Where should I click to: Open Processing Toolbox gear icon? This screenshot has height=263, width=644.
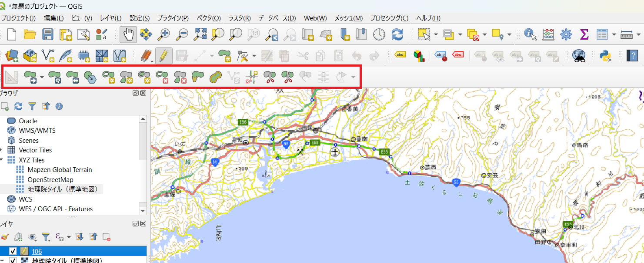pos(566,34)
